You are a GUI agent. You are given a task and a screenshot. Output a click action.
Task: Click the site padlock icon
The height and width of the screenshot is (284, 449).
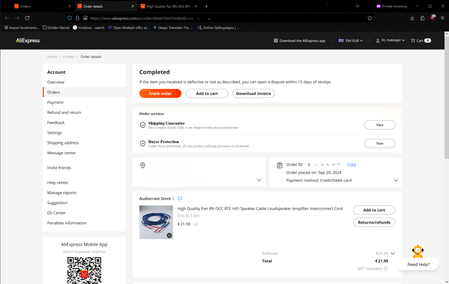(77, 18)
